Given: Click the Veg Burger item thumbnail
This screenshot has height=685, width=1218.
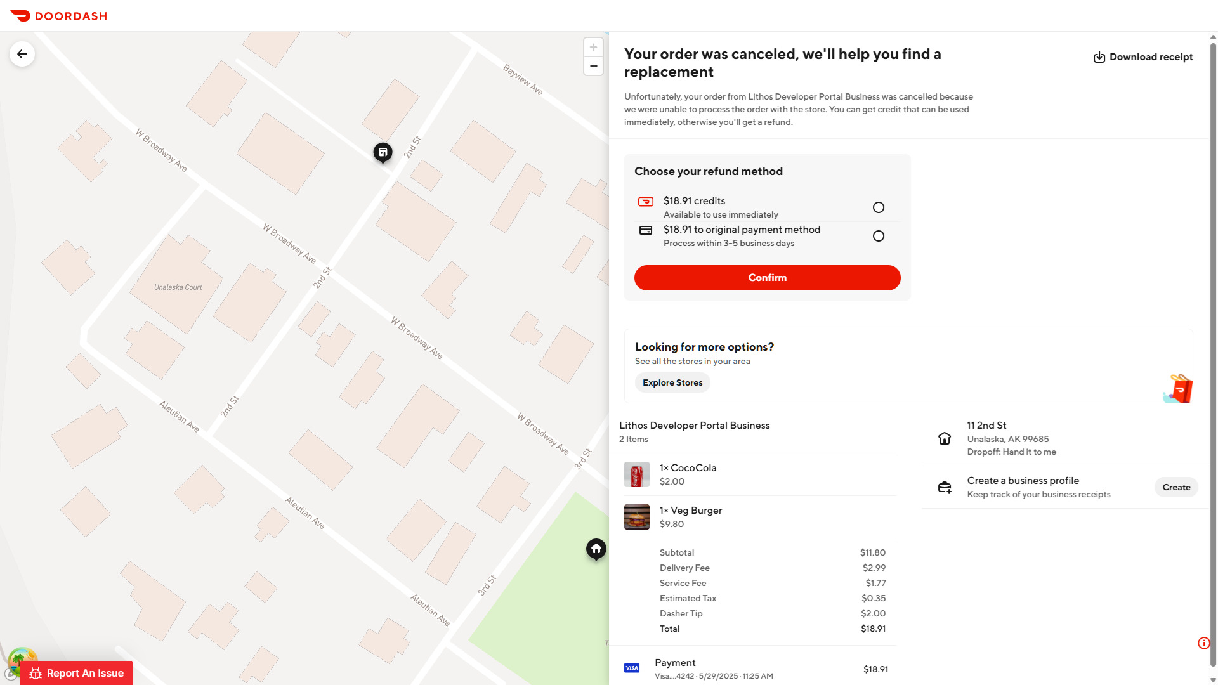Looking at the screenshot, I should (x=636, y=517).
